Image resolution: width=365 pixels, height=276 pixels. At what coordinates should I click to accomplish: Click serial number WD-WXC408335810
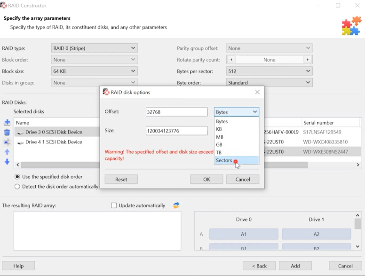325,142
